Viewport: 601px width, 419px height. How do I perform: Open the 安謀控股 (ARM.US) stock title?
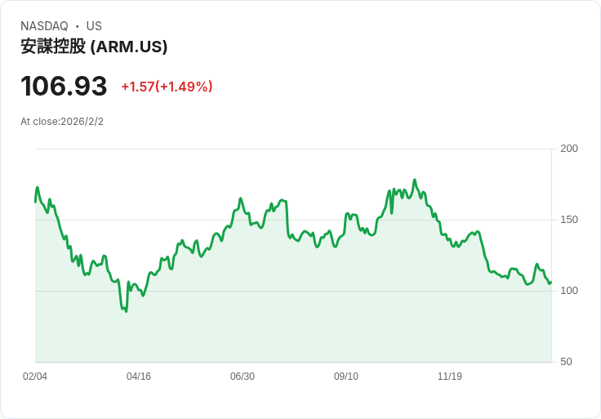94,47
